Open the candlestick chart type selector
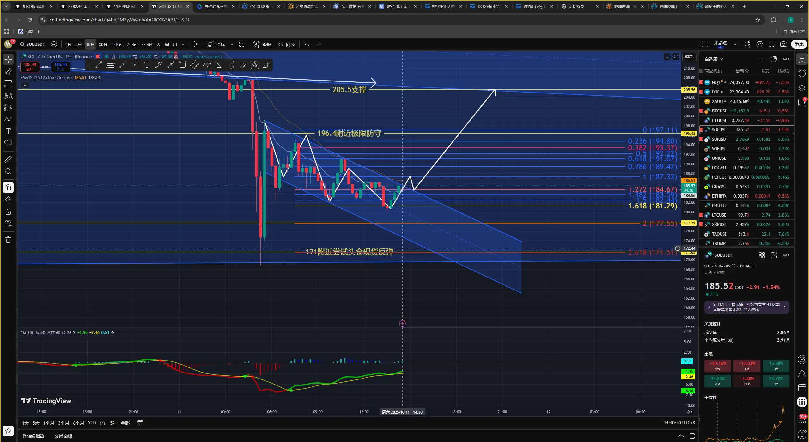 click(x=196, y=45)
